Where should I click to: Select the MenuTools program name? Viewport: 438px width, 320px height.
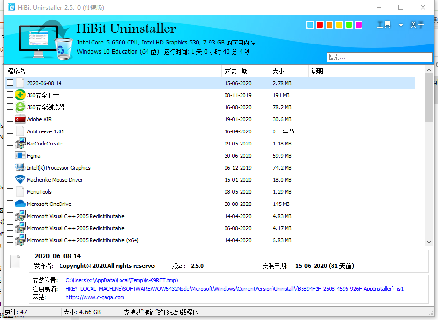click(x=39, y=192)
